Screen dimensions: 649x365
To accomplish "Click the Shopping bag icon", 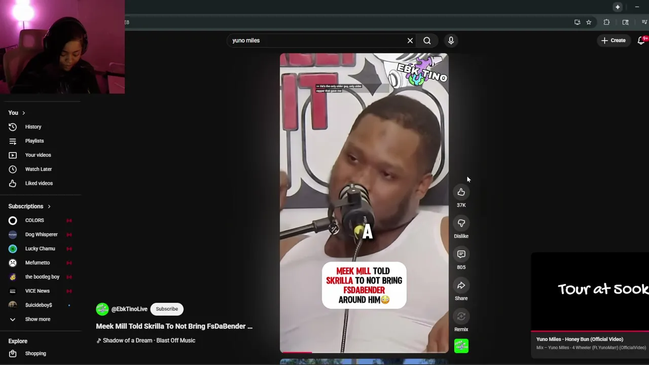I will tap(13, 353).
